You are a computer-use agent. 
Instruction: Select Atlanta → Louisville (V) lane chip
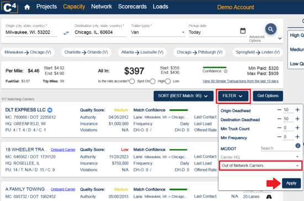pyautogui.click(x=142, y=52)
